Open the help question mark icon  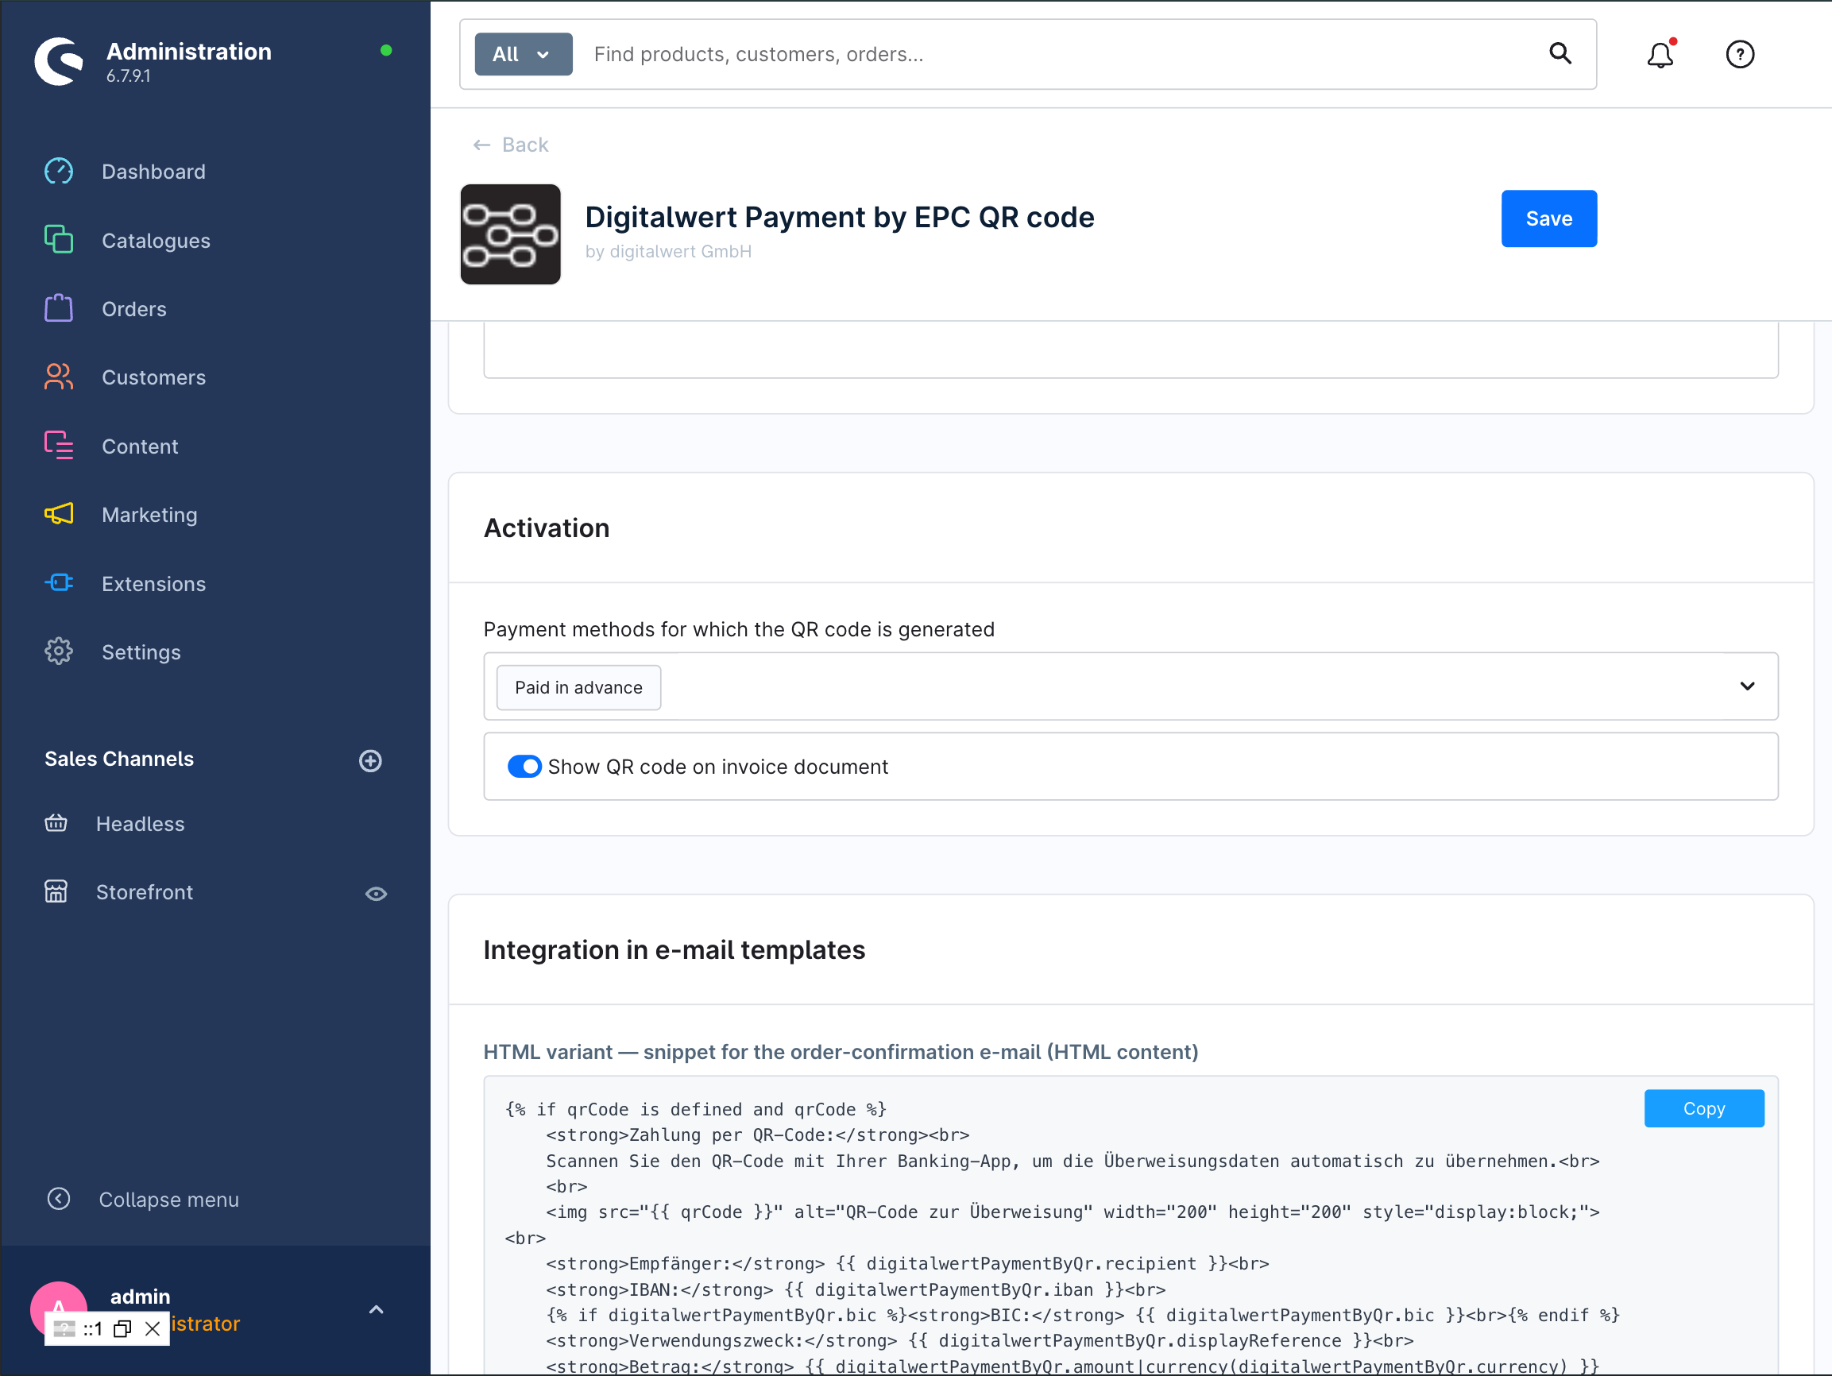tap(1739, 55)
